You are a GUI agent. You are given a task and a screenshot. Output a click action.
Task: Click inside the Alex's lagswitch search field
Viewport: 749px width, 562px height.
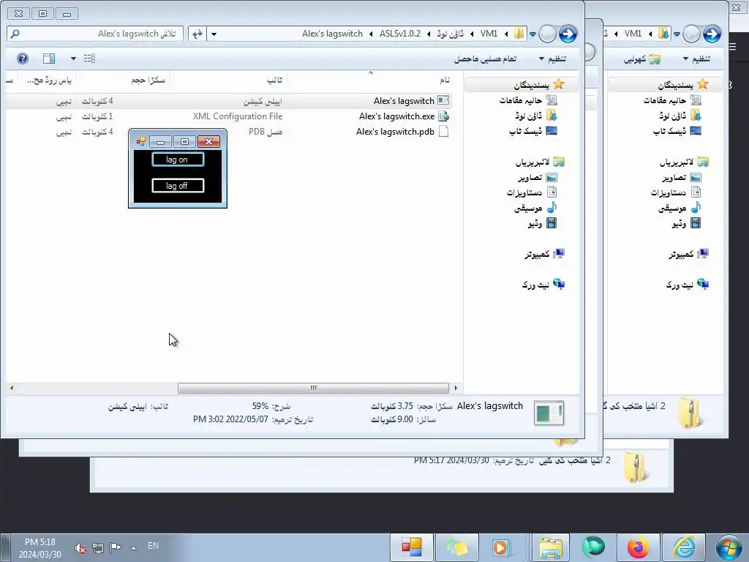96,34
